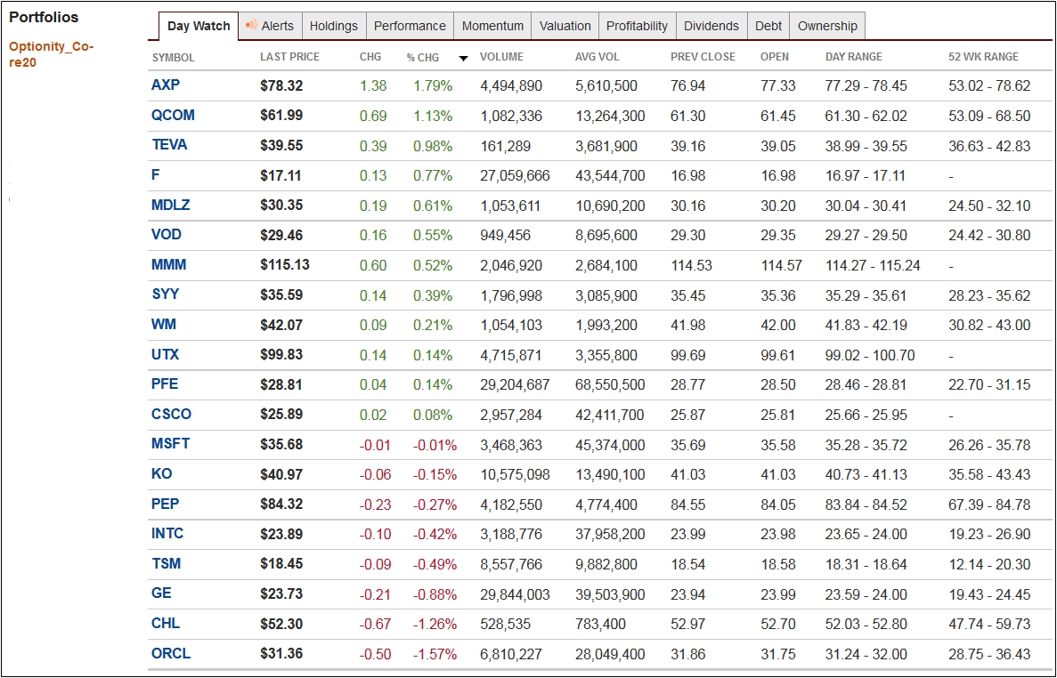
Task: Open the WM symbol link
Action: (164, 324)
